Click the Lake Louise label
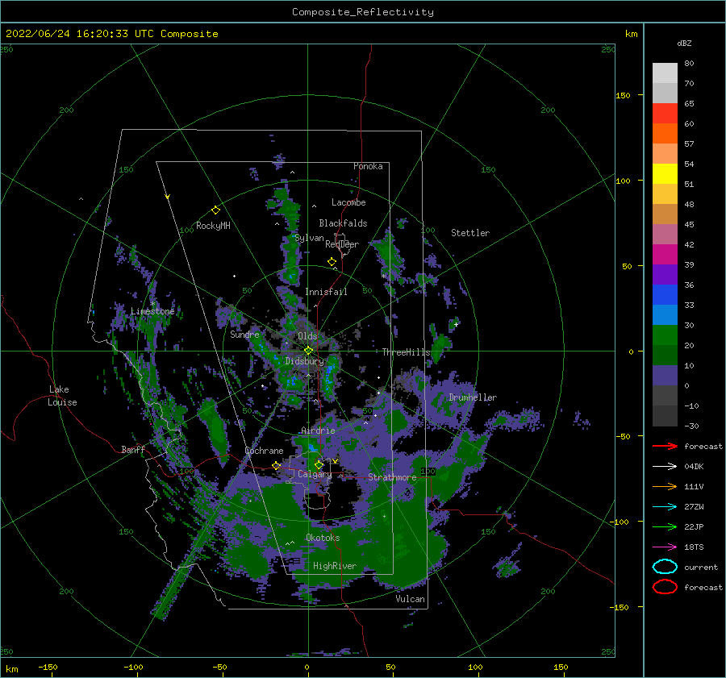This screenshot has width=726, height=678. coord(62,396)
